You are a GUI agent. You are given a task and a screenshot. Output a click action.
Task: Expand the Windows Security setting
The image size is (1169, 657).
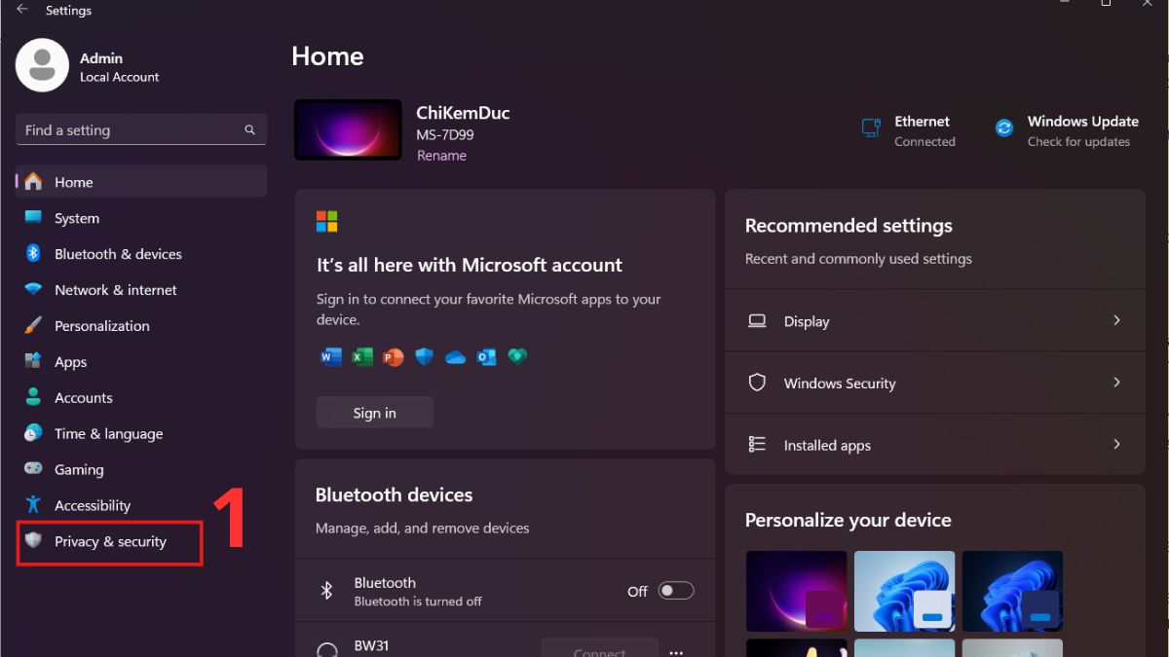coord(934,383)
